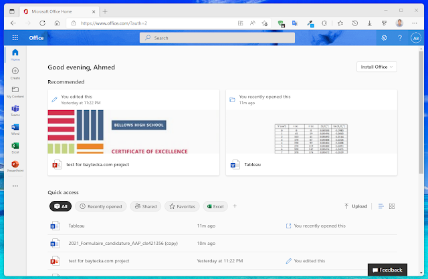The width and height of the screenshot is (428, 279).
Task: Go to Home in Office sidebar
Action: coord(15,55)
